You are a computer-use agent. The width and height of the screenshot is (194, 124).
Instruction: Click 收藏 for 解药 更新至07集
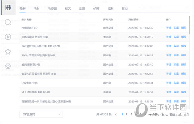point(176,65)
